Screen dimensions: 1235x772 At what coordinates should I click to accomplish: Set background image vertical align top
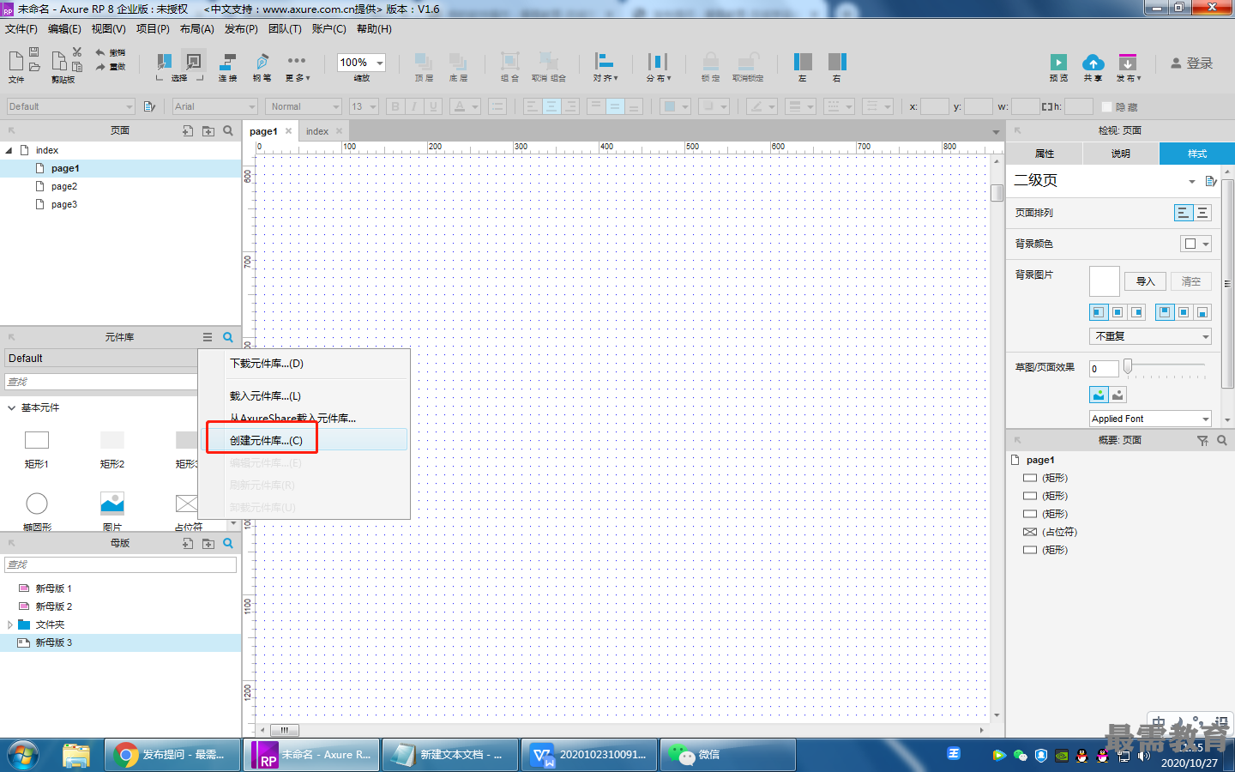1165,312
